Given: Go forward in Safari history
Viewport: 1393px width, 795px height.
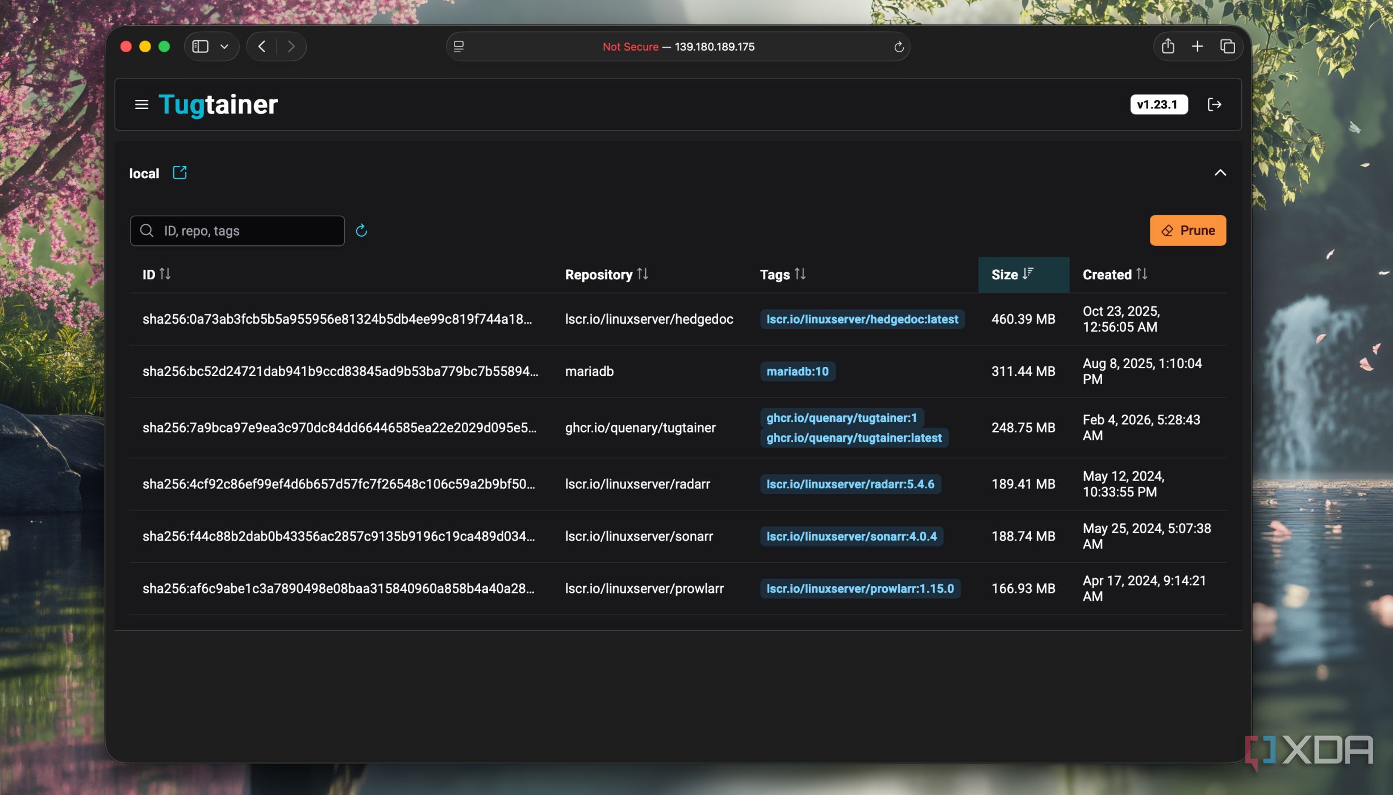Looking at the screenshot, I should click(x=291, y=47).
